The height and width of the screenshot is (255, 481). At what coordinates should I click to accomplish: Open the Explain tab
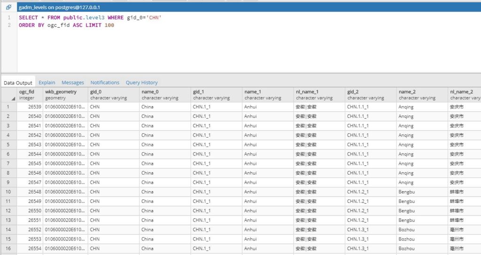pos(47,83)
